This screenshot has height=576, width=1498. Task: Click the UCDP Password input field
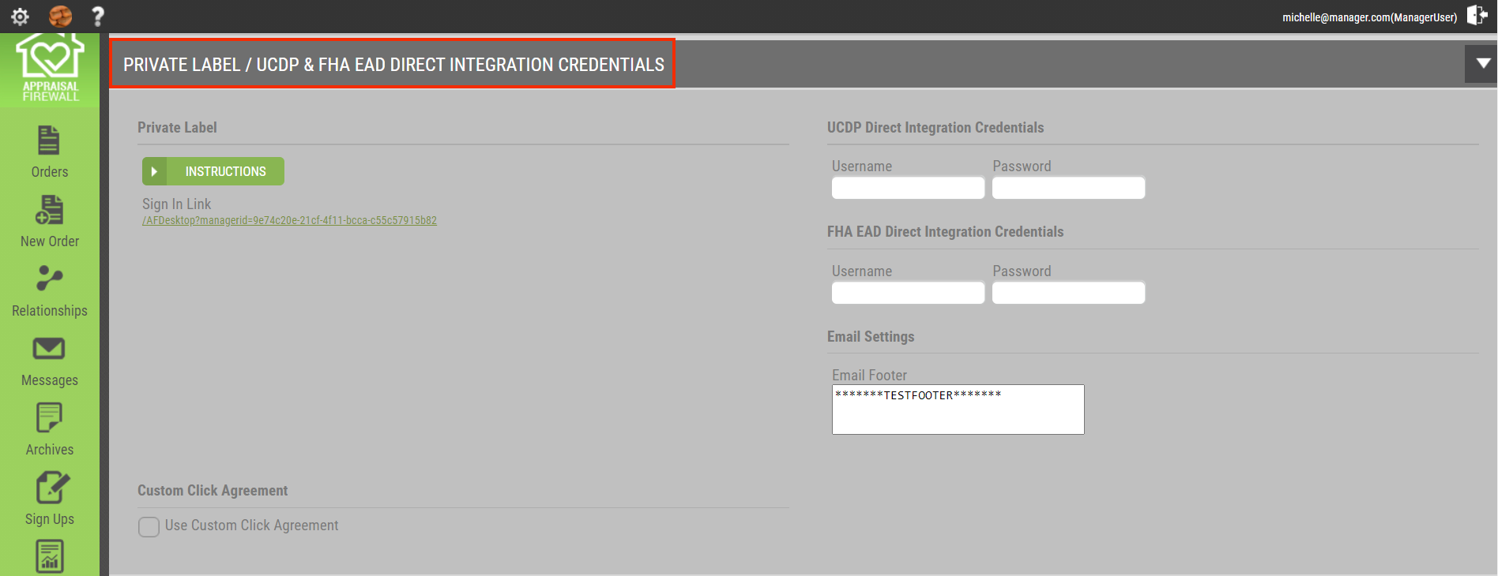1068,188
